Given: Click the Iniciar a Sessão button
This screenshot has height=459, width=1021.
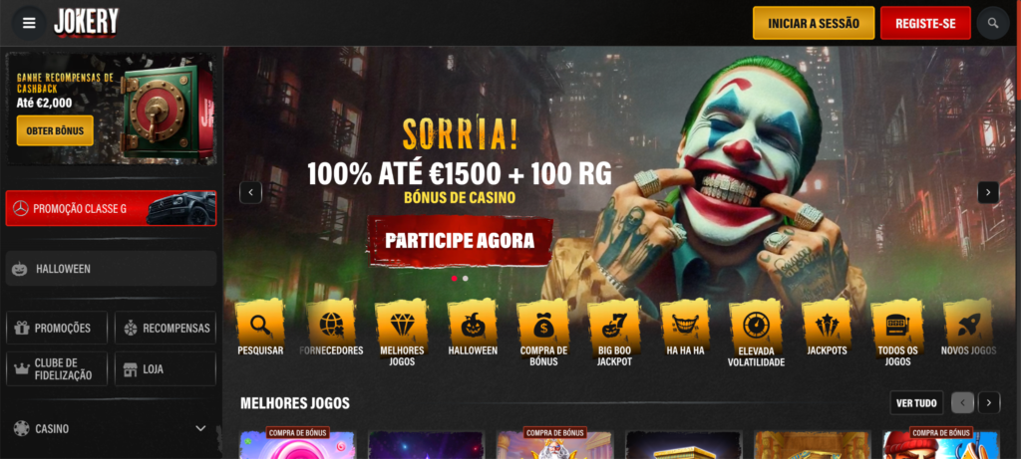Looking at the screenshot, I should [814, 24].
